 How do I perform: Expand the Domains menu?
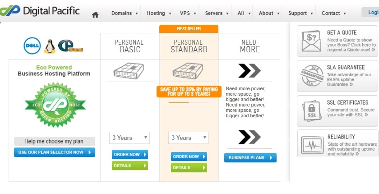[125, 13]
